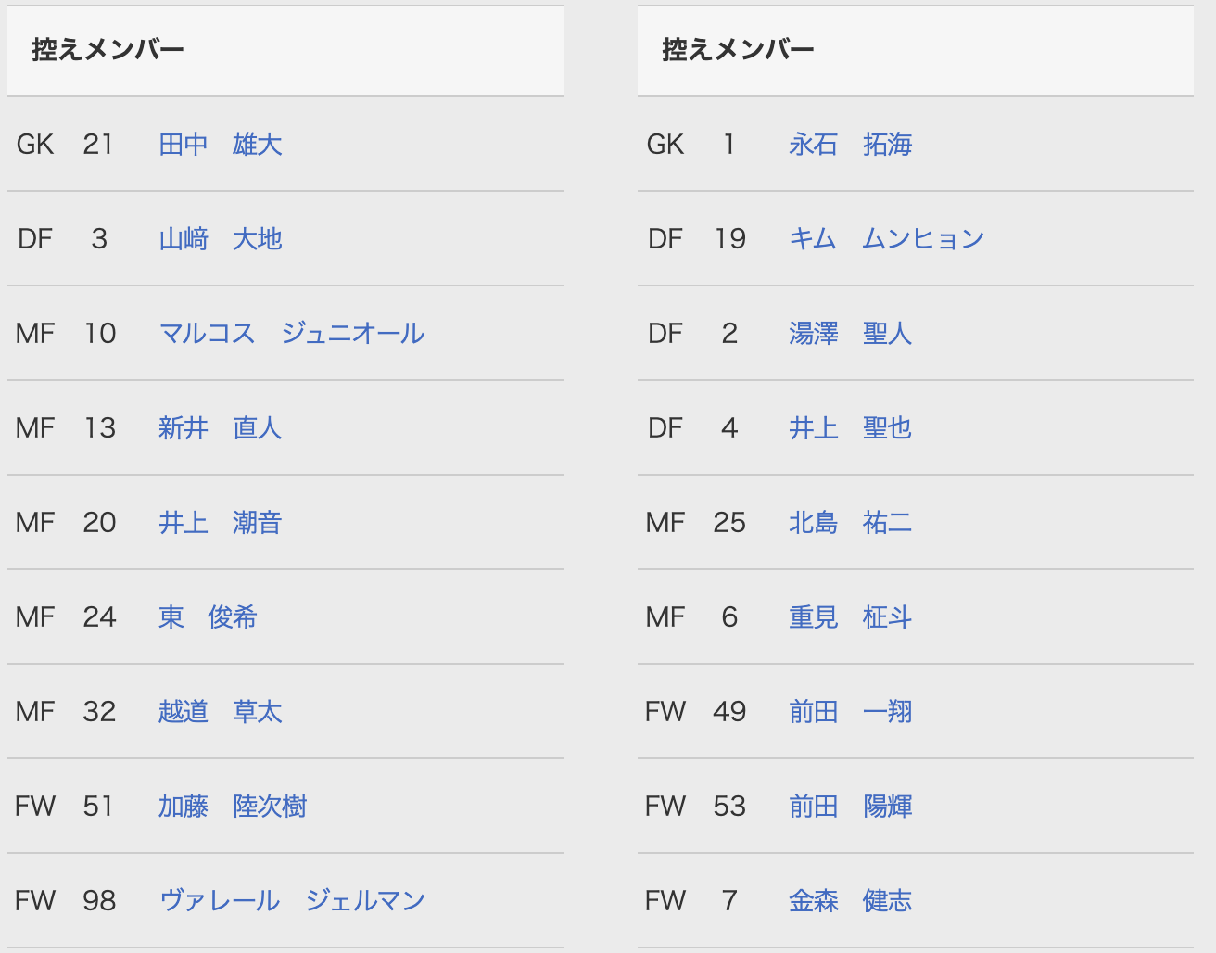Open player link 山﨑 大地
Viewport: 1216px width, 953px height.
click(x=221, y=239)
